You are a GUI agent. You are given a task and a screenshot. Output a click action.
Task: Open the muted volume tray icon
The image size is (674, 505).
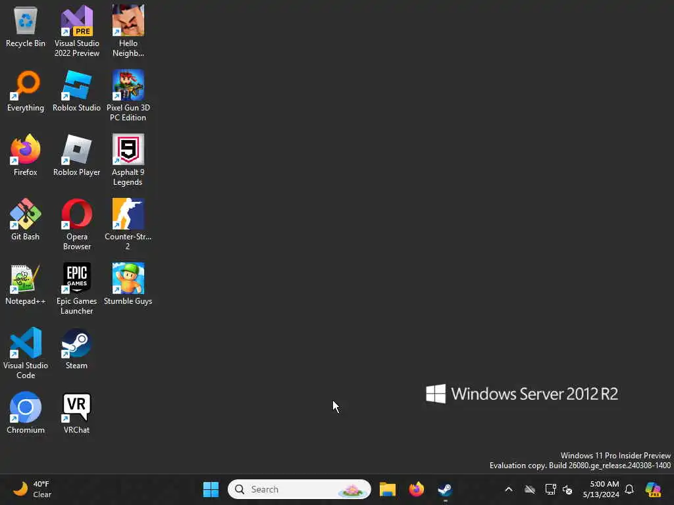pos(567,489)
